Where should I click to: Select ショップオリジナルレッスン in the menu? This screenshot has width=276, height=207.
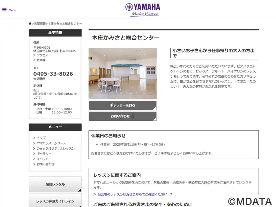tap(56, 148)
